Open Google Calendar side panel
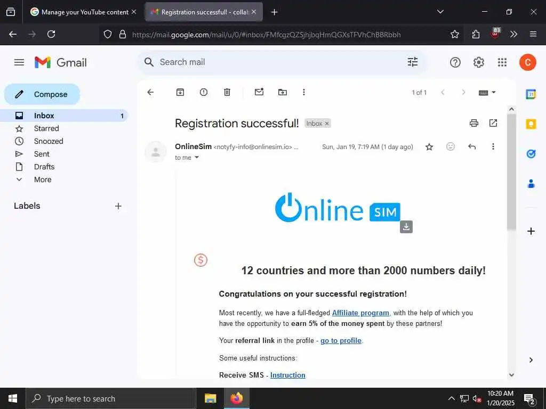 531,94
